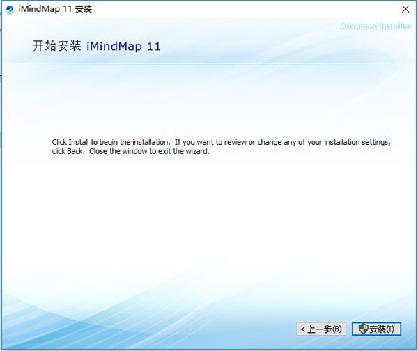
Task: Click the blank white center of the dialog
Action: (209, 219)
